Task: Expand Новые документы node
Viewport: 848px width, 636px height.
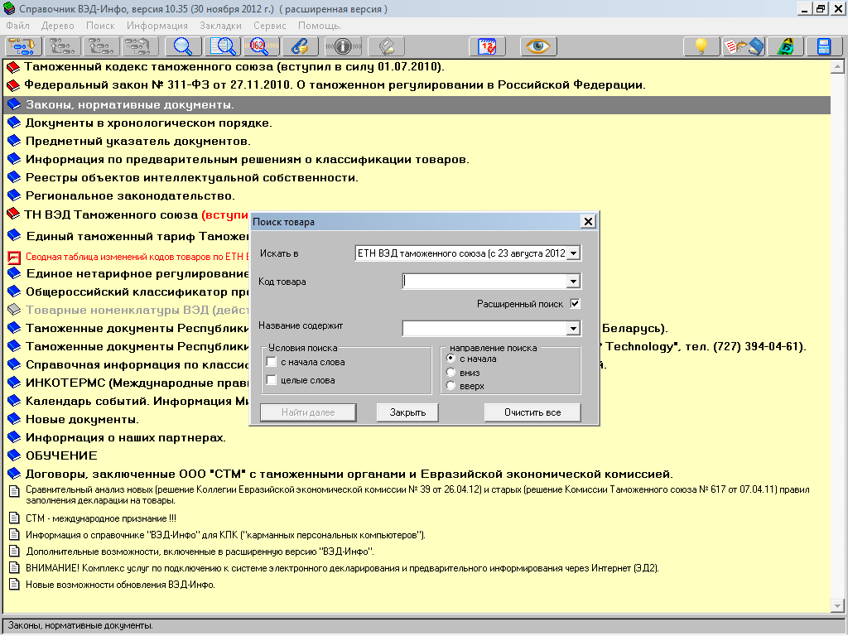Action: [14, 419]
